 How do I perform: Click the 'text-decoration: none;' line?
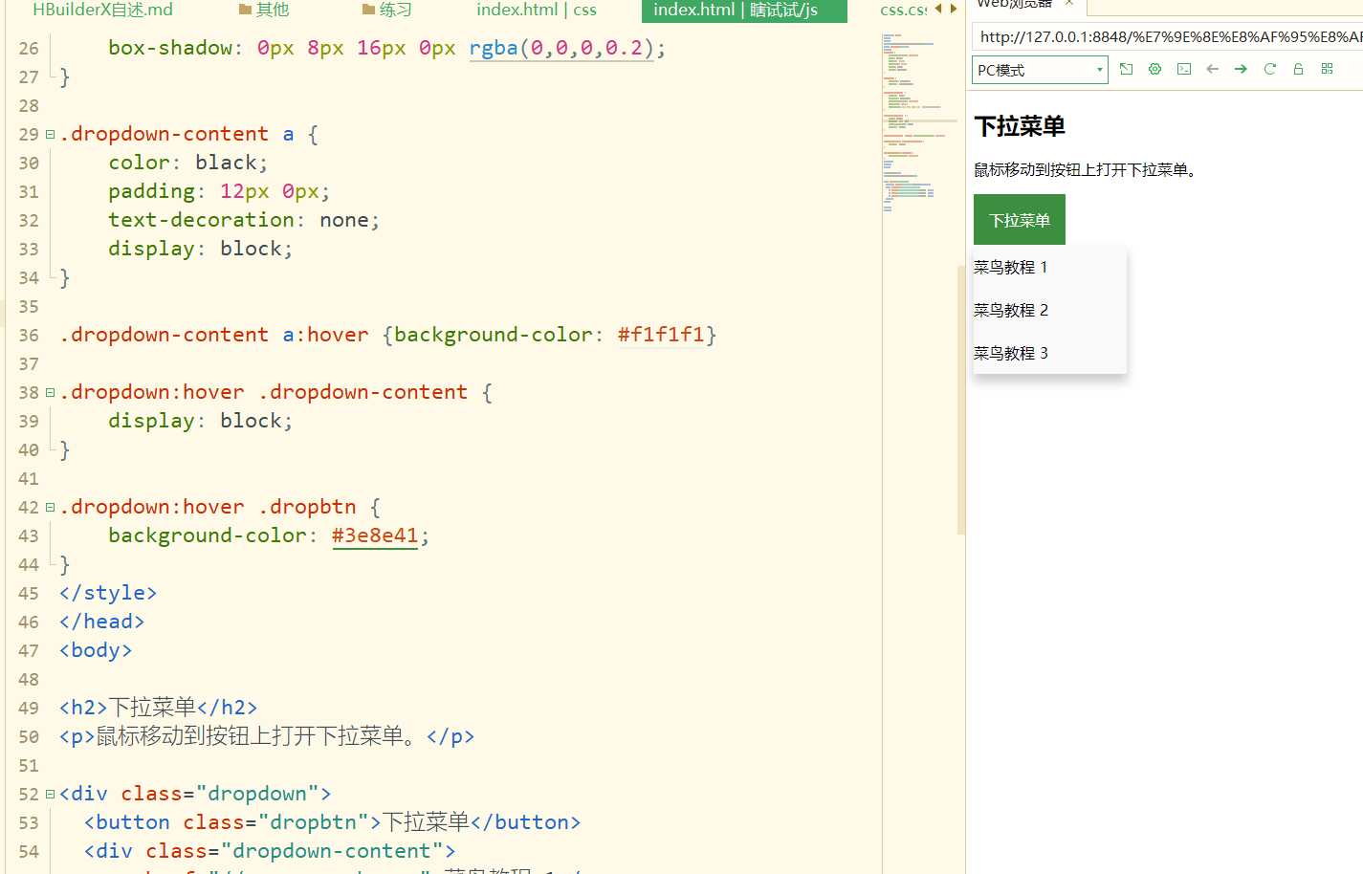244,220
